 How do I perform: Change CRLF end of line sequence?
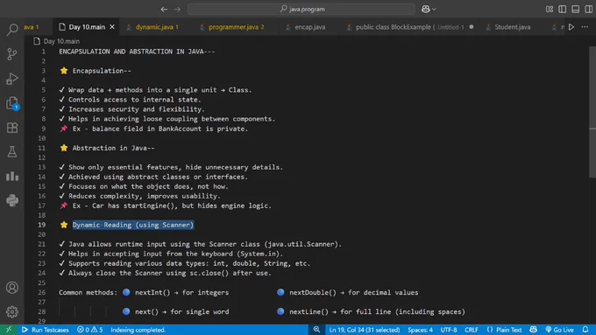472,330
